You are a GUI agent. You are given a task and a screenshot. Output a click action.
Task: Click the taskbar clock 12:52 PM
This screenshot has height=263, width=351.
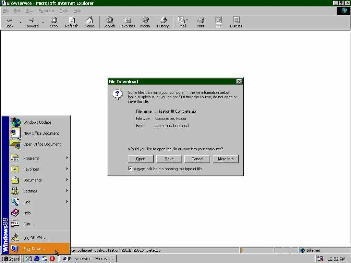click(337, 259)
